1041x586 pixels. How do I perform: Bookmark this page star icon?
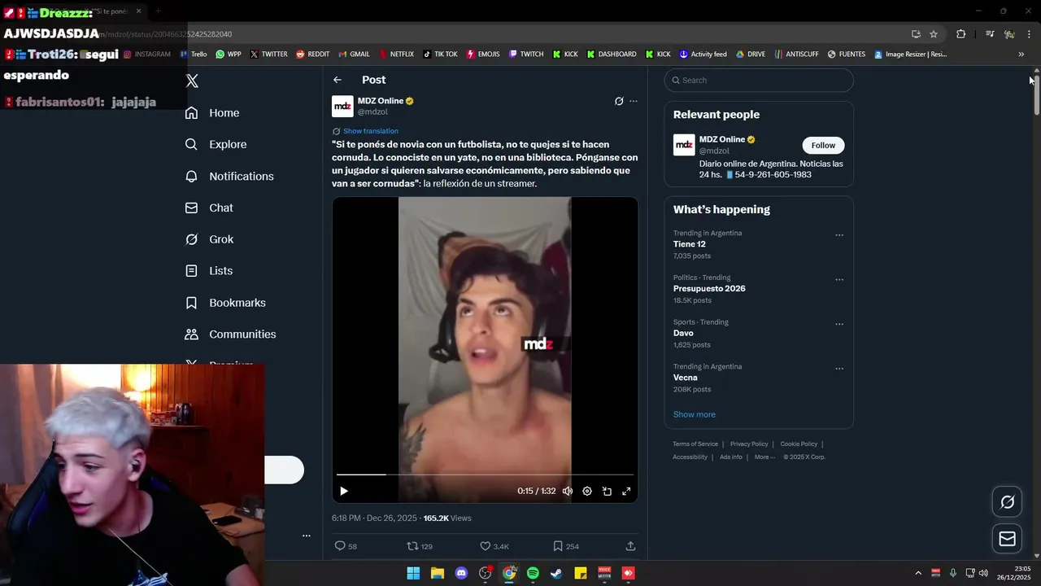pos(934,34)
